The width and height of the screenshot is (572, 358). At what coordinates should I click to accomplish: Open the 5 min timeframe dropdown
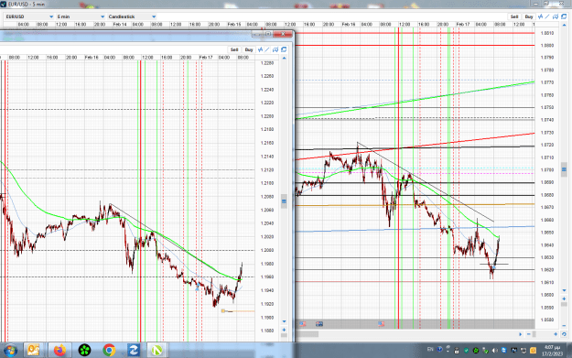81,16
